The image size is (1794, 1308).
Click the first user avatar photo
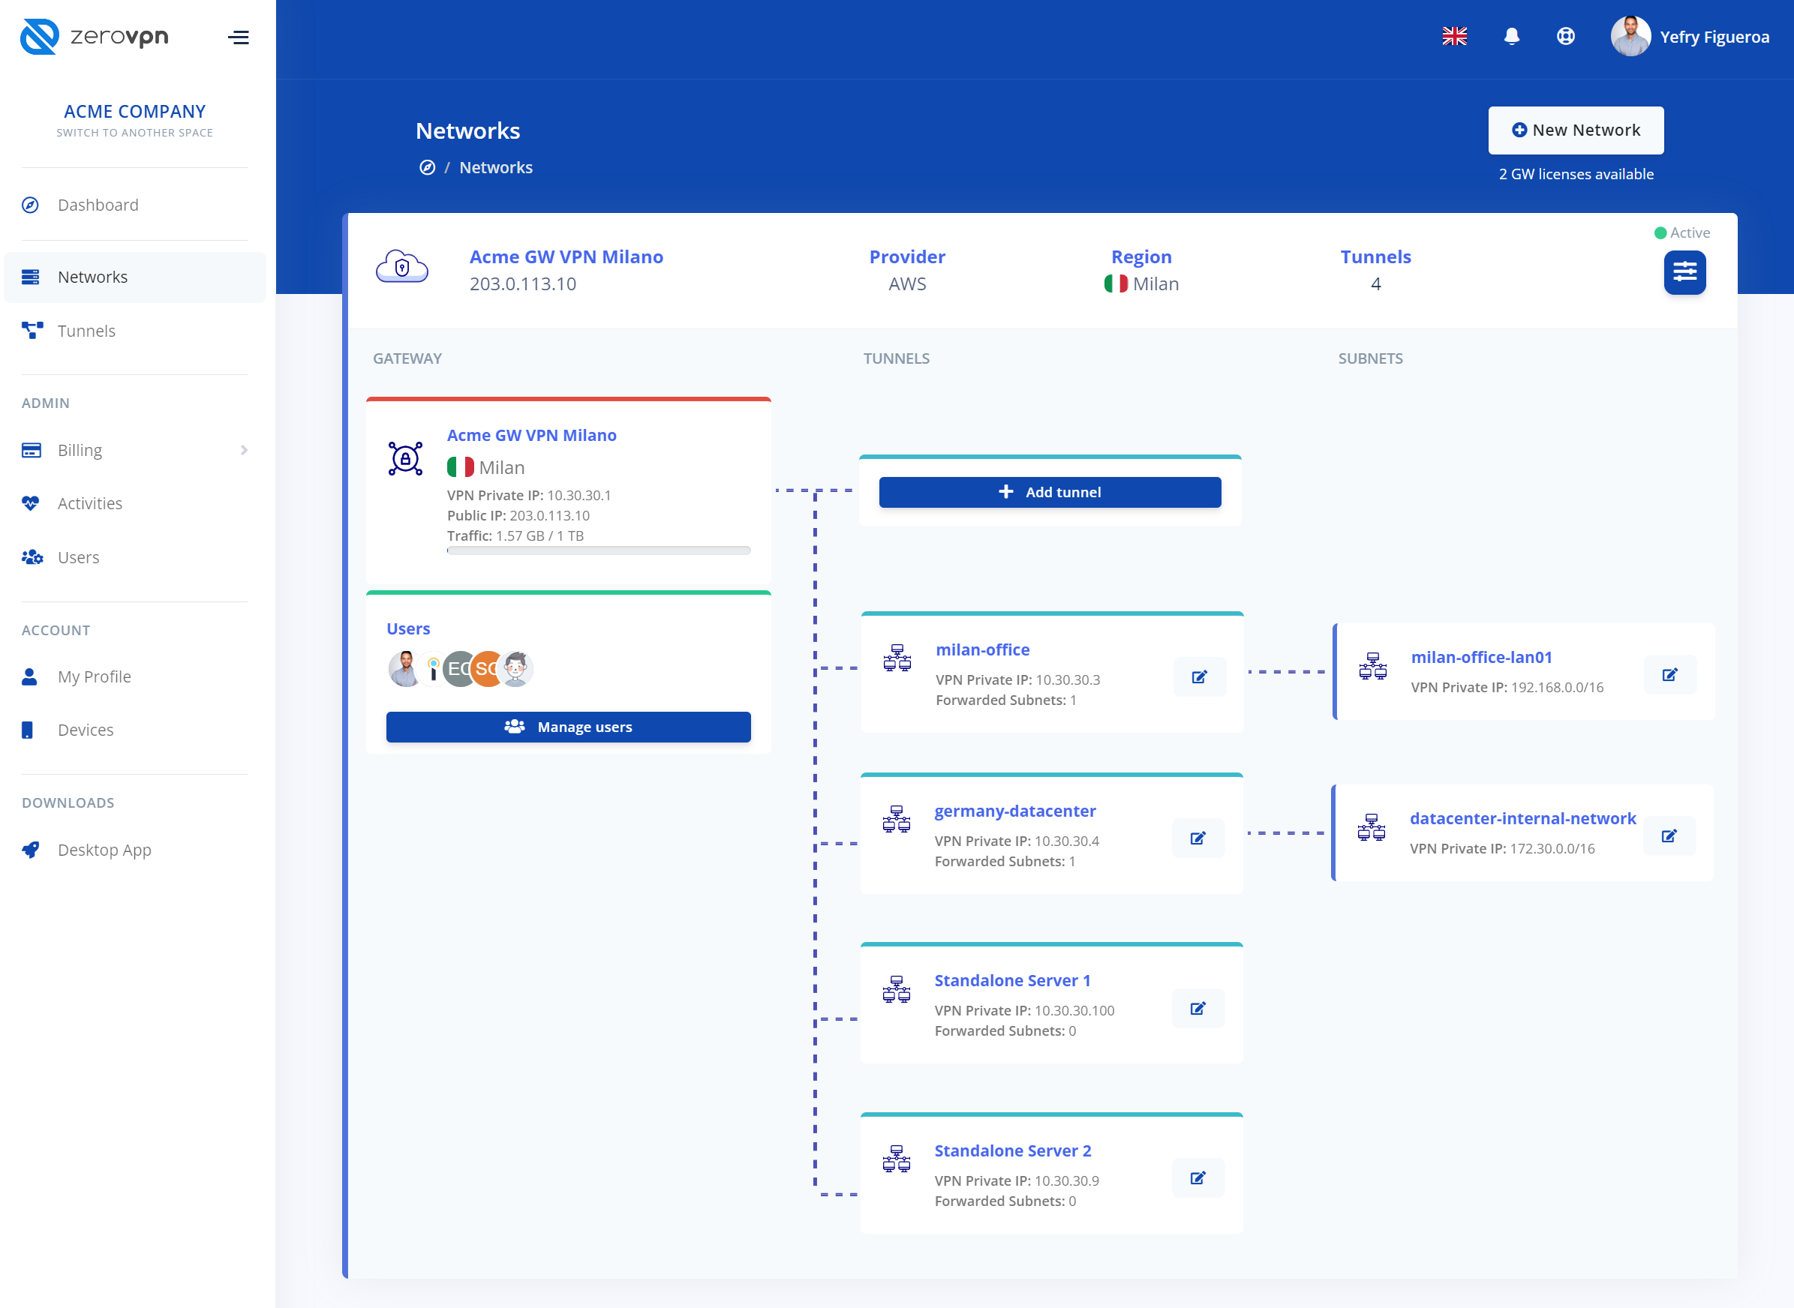[x=404, y=669]
